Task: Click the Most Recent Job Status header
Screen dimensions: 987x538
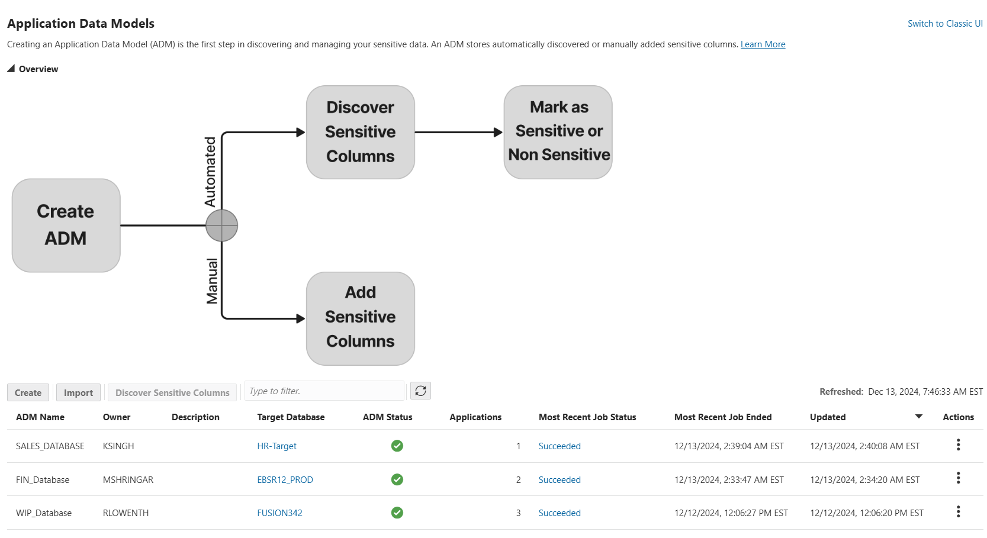Action: [587, 417]
